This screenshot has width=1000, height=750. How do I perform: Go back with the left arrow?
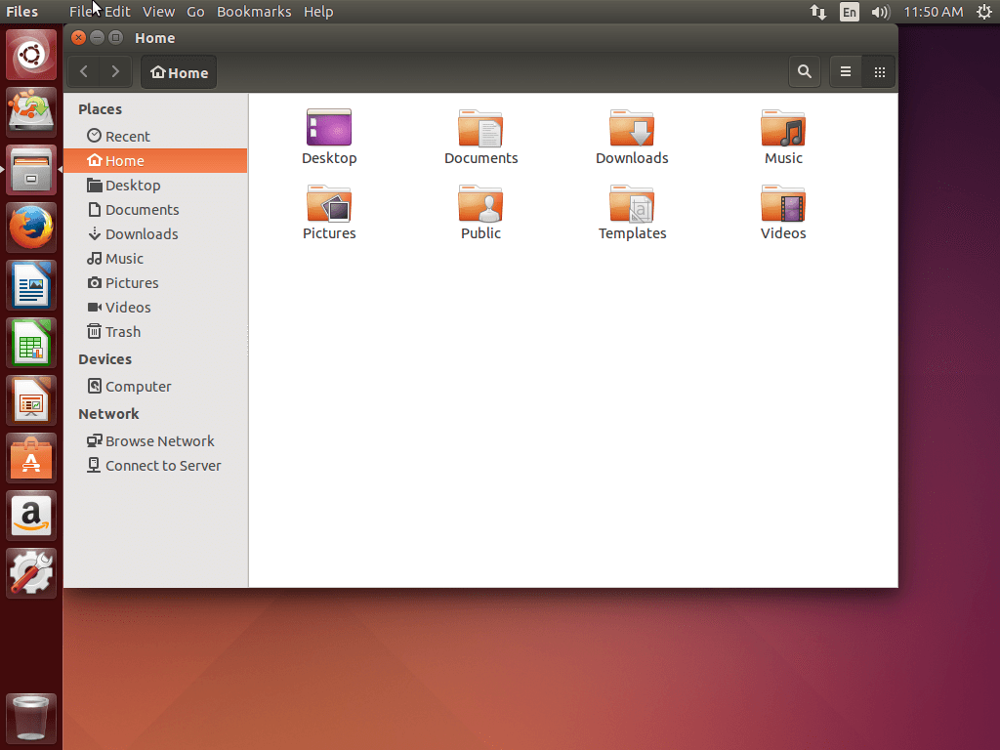click(x=84, y=71)
